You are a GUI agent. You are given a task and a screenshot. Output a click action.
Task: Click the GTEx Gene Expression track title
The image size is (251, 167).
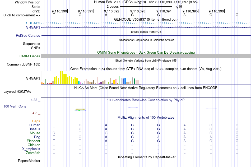pos(146,69)
